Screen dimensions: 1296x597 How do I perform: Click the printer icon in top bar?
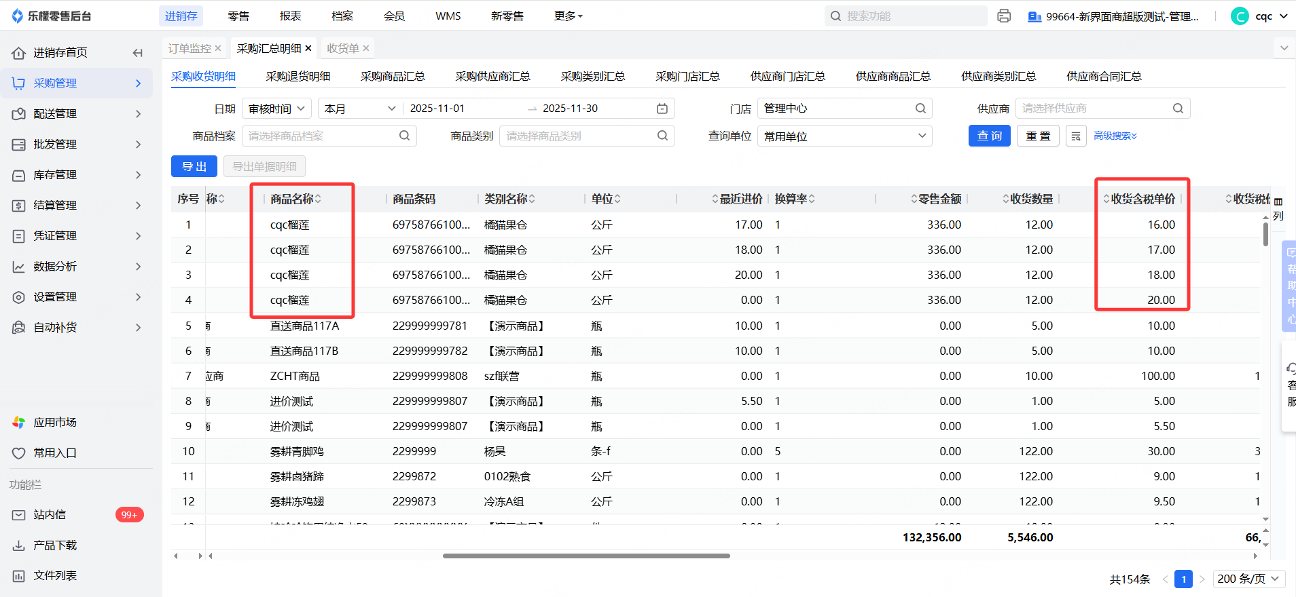pyautogui.click(x=1004, y=16)
